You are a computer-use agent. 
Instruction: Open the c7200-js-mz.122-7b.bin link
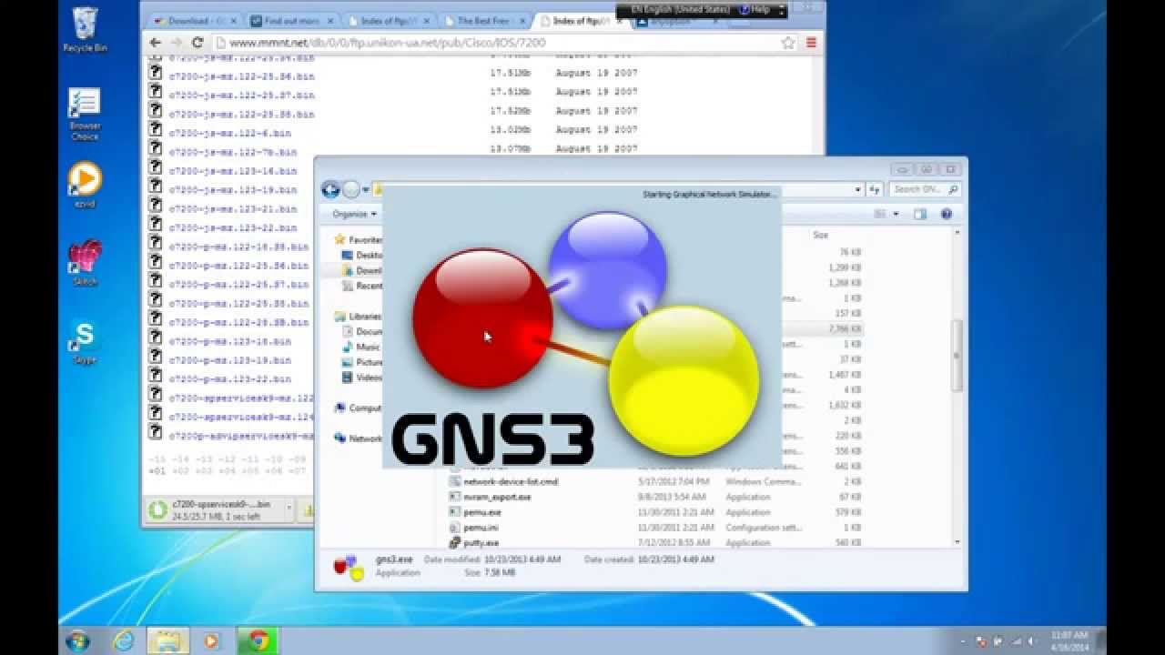[233, 152]
